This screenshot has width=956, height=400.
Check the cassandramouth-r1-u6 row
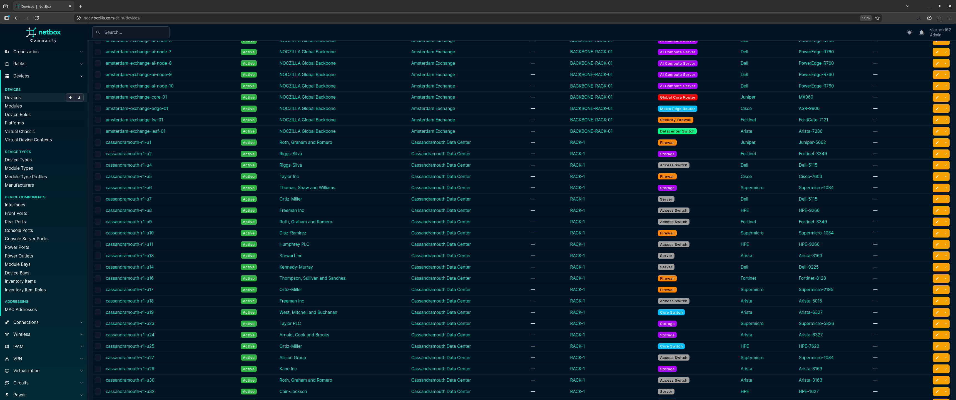[98, 188]
